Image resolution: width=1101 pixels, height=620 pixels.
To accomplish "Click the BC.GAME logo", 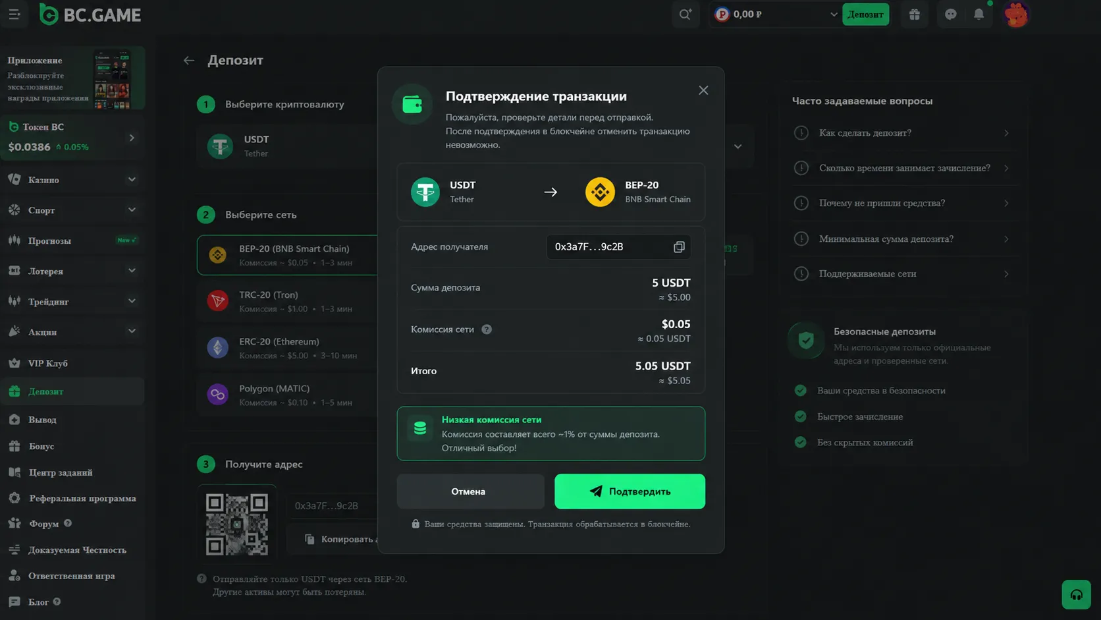I will [x=90, y=14].
